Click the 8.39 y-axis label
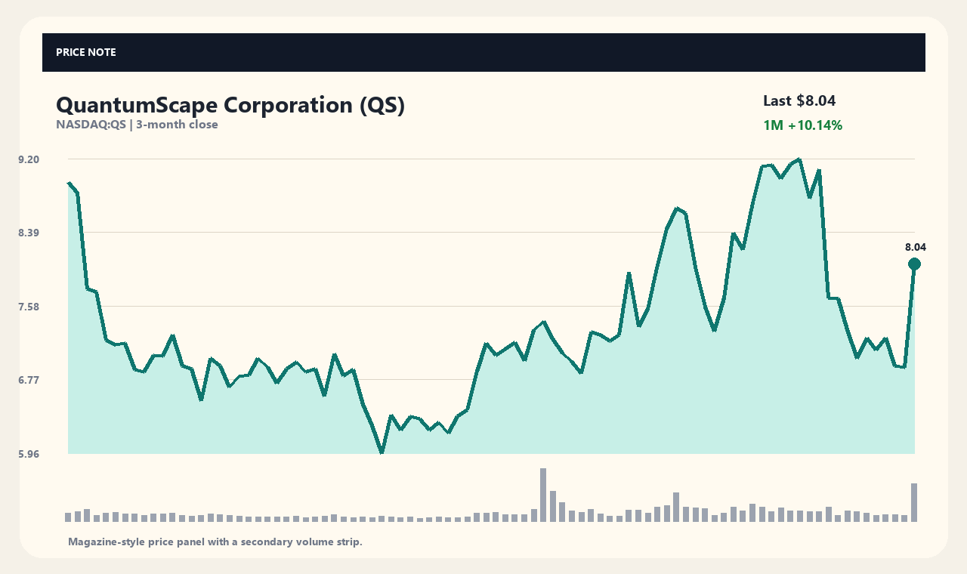 tap(29, 233)
